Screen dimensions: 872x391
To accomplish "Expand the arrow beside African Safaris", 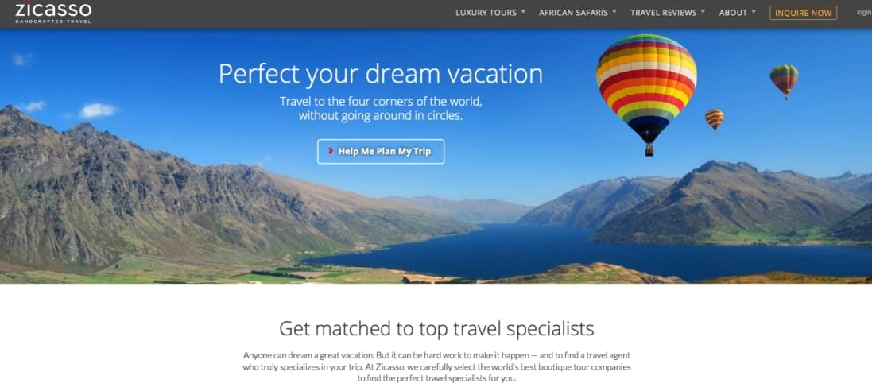I will tap(614, 10).
